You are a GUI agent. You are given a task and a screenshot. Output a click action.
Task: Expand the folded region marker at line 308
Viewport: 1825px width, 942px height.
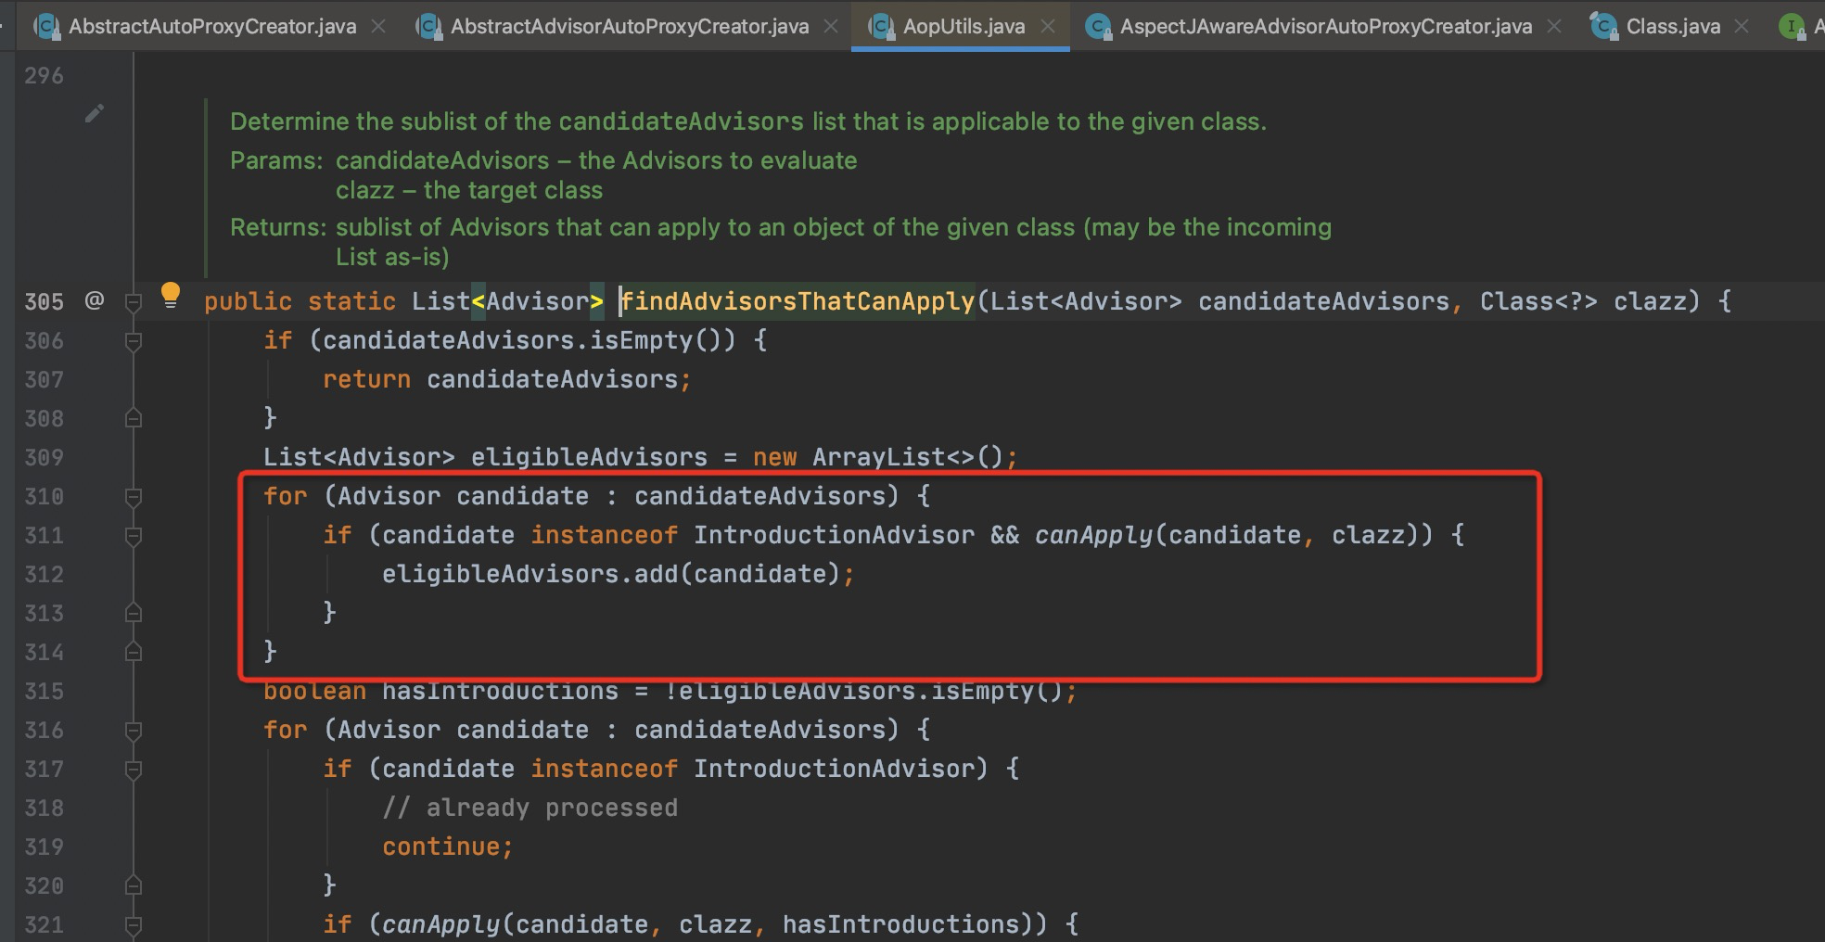[x=134, y=418]
